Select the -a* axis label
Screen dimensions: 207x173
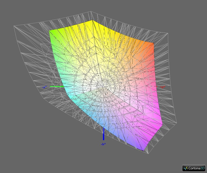tap(44, 87)
